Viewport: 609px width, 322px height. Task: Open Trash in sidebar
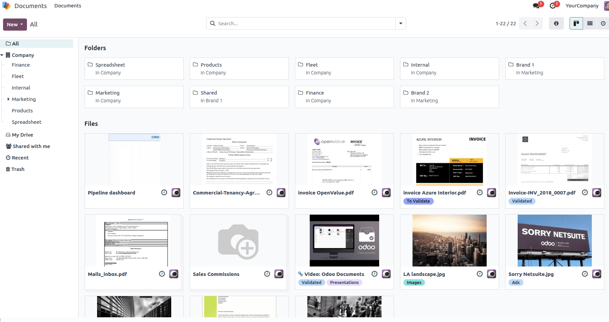click(15, 169)
